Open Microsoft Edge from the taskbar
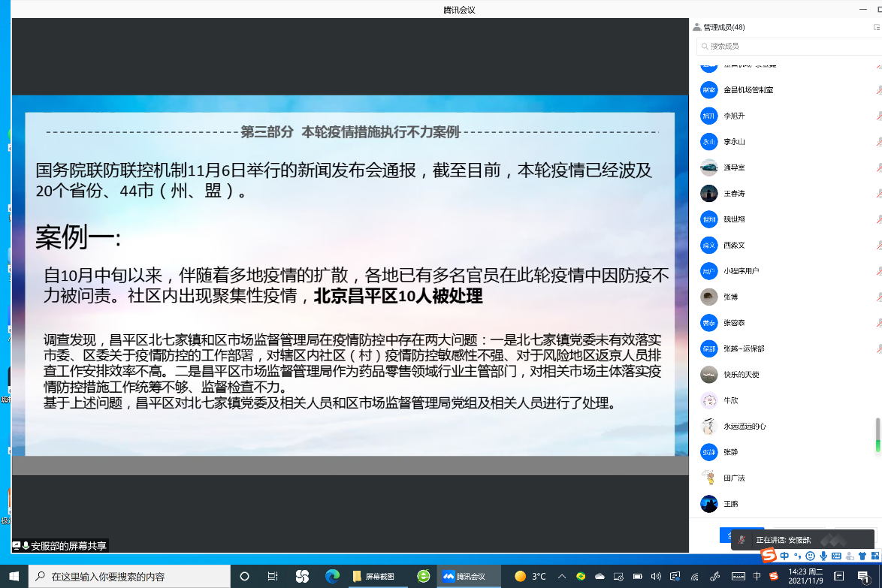Viewport: 882px width, 588px height. pos(332,576)
